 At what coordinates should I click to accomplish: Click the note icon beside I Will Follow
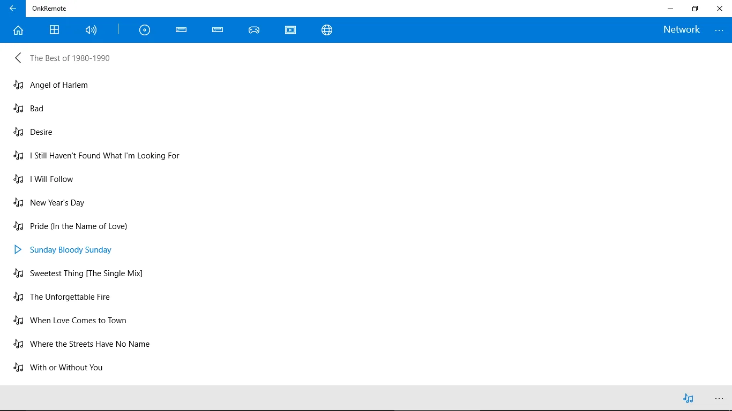(18, 179)
